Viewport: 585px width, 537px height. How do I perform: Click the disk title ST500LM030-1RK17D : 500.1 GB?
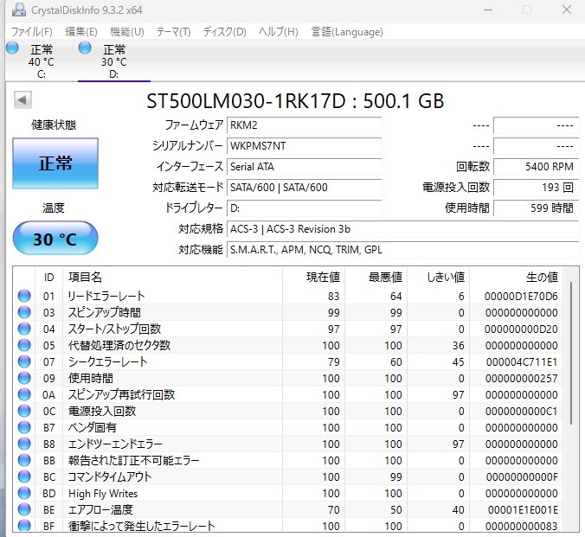[295, 100]
